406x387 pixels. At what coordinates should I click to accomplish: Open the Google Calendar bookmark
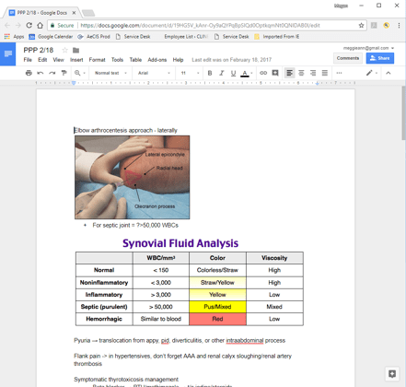tap(51, 37)
